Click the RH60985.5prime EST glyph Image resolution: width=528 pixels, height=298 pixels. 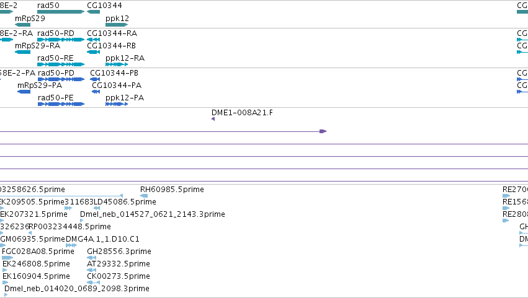coord(144,196)
